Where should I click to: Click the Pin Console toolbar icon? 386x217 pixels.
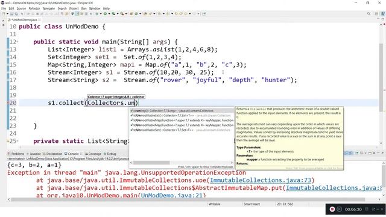click(356, 153)
